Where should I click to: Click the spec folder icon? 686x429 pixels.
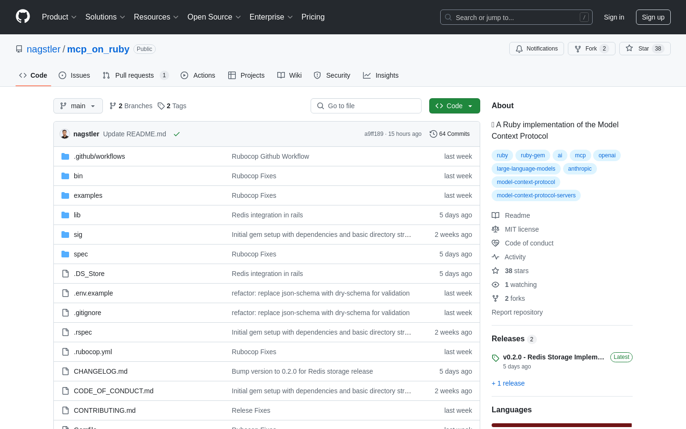[65, 254]
